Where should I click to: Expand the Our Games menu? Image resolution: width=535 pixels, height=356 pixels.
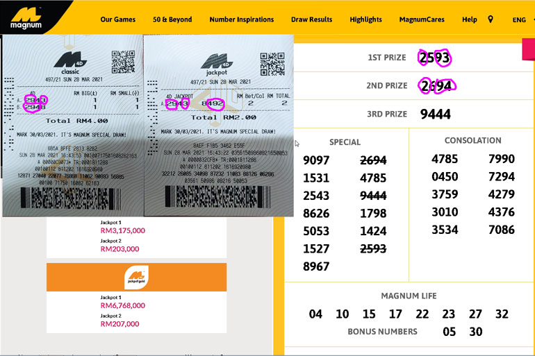click(x=117, y=20)
